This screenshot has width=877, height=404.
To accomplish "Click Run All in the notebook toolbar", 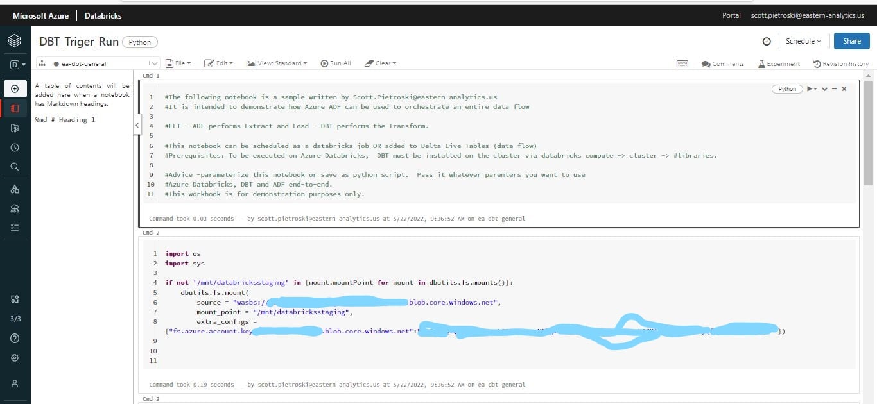I will pyautogui.click(x=336, y=63).
